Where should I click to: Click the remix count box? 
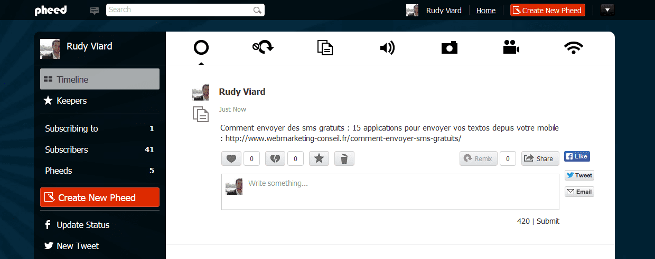click(508, 158)
